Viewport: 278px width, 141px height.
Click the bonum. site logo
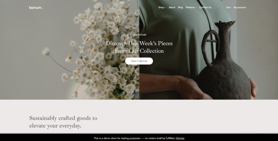coord(36,7)
